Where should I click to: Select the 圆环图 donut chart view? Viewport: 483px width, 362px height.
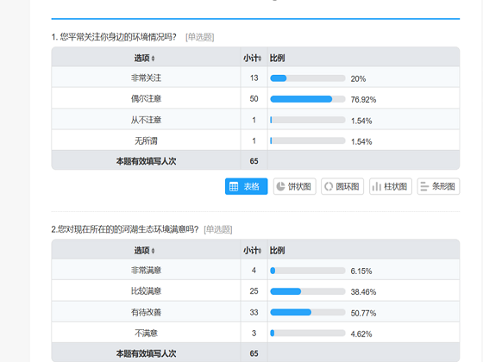click(342, 186)
